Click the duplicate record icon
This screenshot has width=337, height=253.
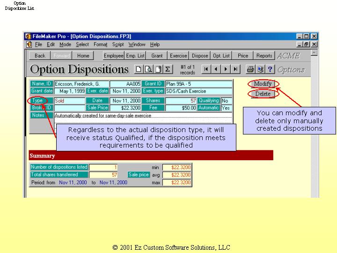(158, 69)
